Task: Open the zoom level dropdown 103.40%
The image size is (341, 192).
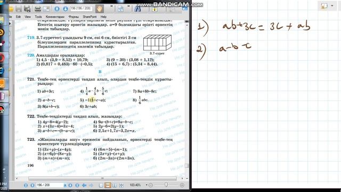Action: tap(147, 185)
